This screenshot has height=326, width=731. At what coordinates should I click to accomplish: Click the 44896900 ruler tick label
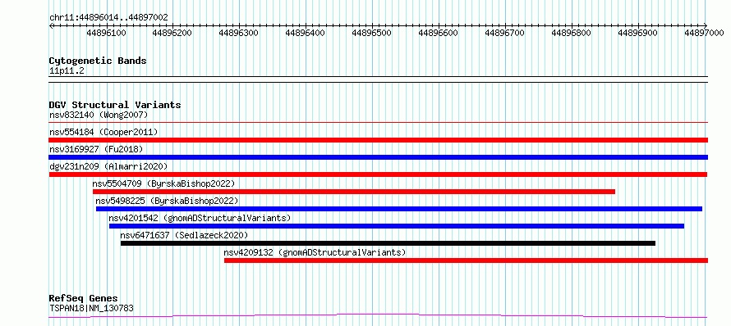point(638,33)
